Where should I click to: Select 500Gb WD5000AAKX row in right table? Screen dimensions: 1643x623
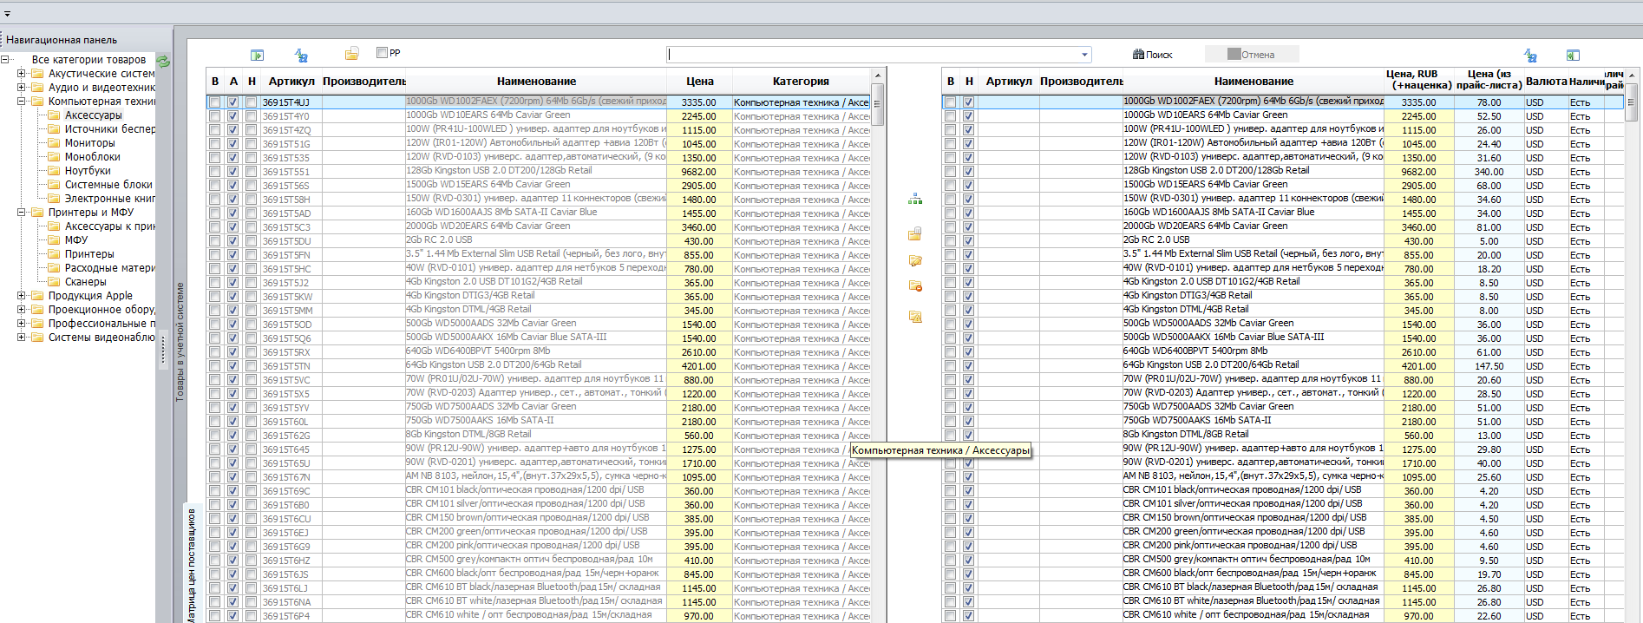1282,338
